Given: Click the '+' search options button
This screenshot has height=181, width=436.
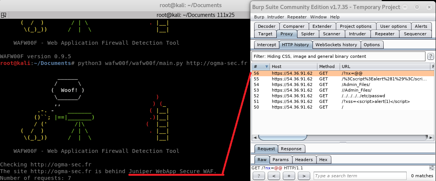Looking at the screenshot, I should [289, 176].
